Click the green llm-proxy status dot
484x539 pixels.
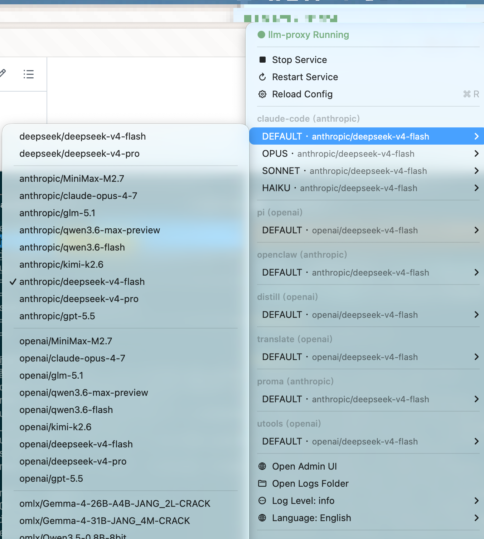click(x=261, y=35)
